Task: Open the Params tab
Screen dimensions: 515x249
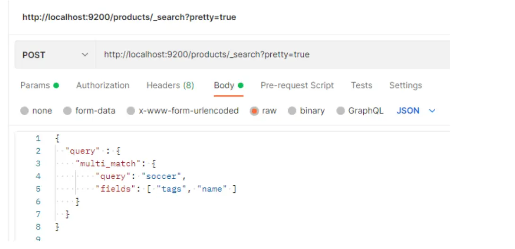Action: pyautogui.click(x=35, y=85)
